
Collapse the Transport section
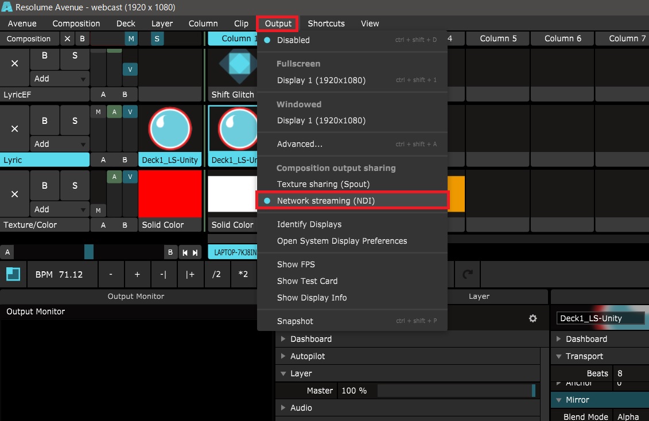coord(558,356)
